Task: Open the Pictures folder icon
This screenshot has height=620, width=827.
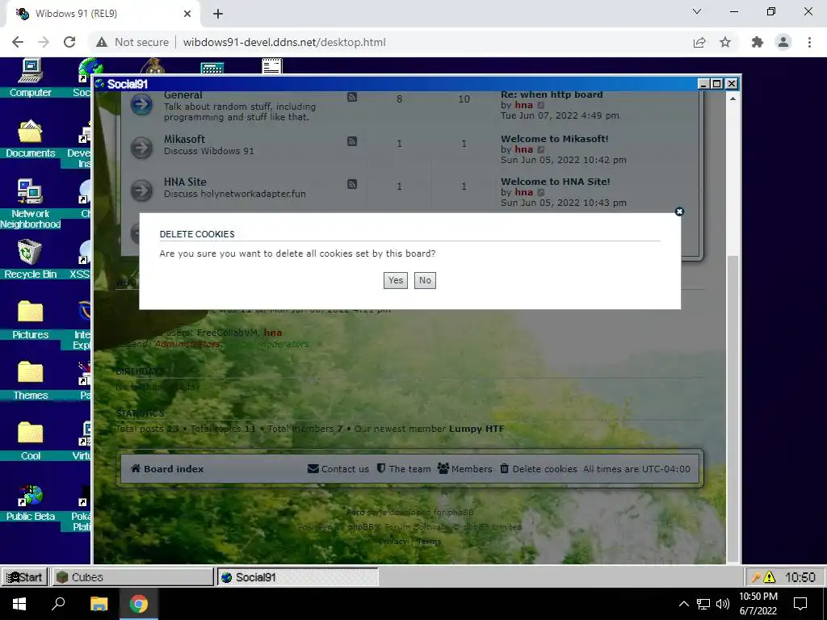Action: coord(30,320)
